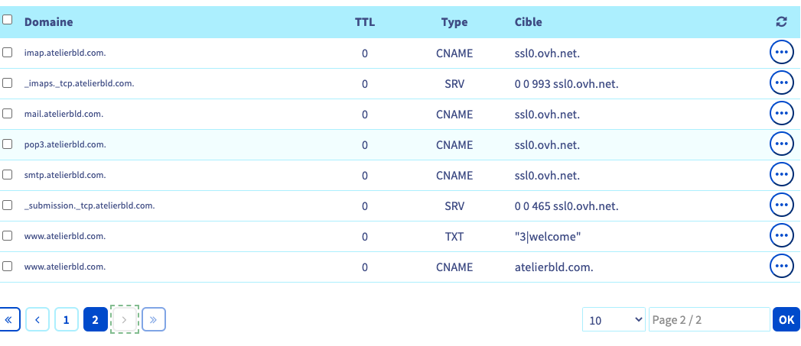This screenshot has height=346, width=801.
Task: Open actions menu for mail.atelierbld.com. record
Action: (780, 114)
